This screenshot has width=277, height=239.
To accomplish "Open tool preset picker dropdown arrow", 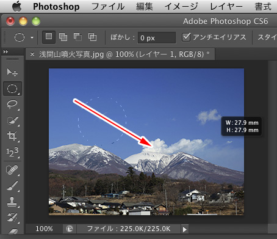I will point(32,37).
